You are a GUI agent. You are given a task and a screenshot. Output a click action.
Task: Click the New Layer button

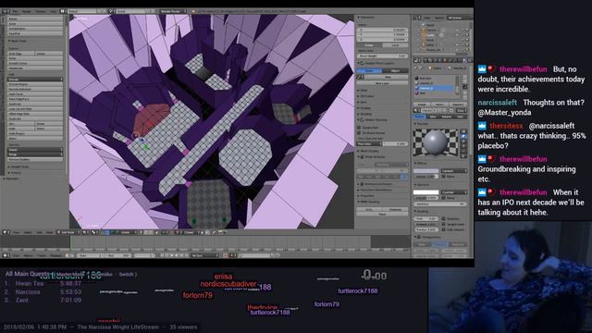[382, 83]
